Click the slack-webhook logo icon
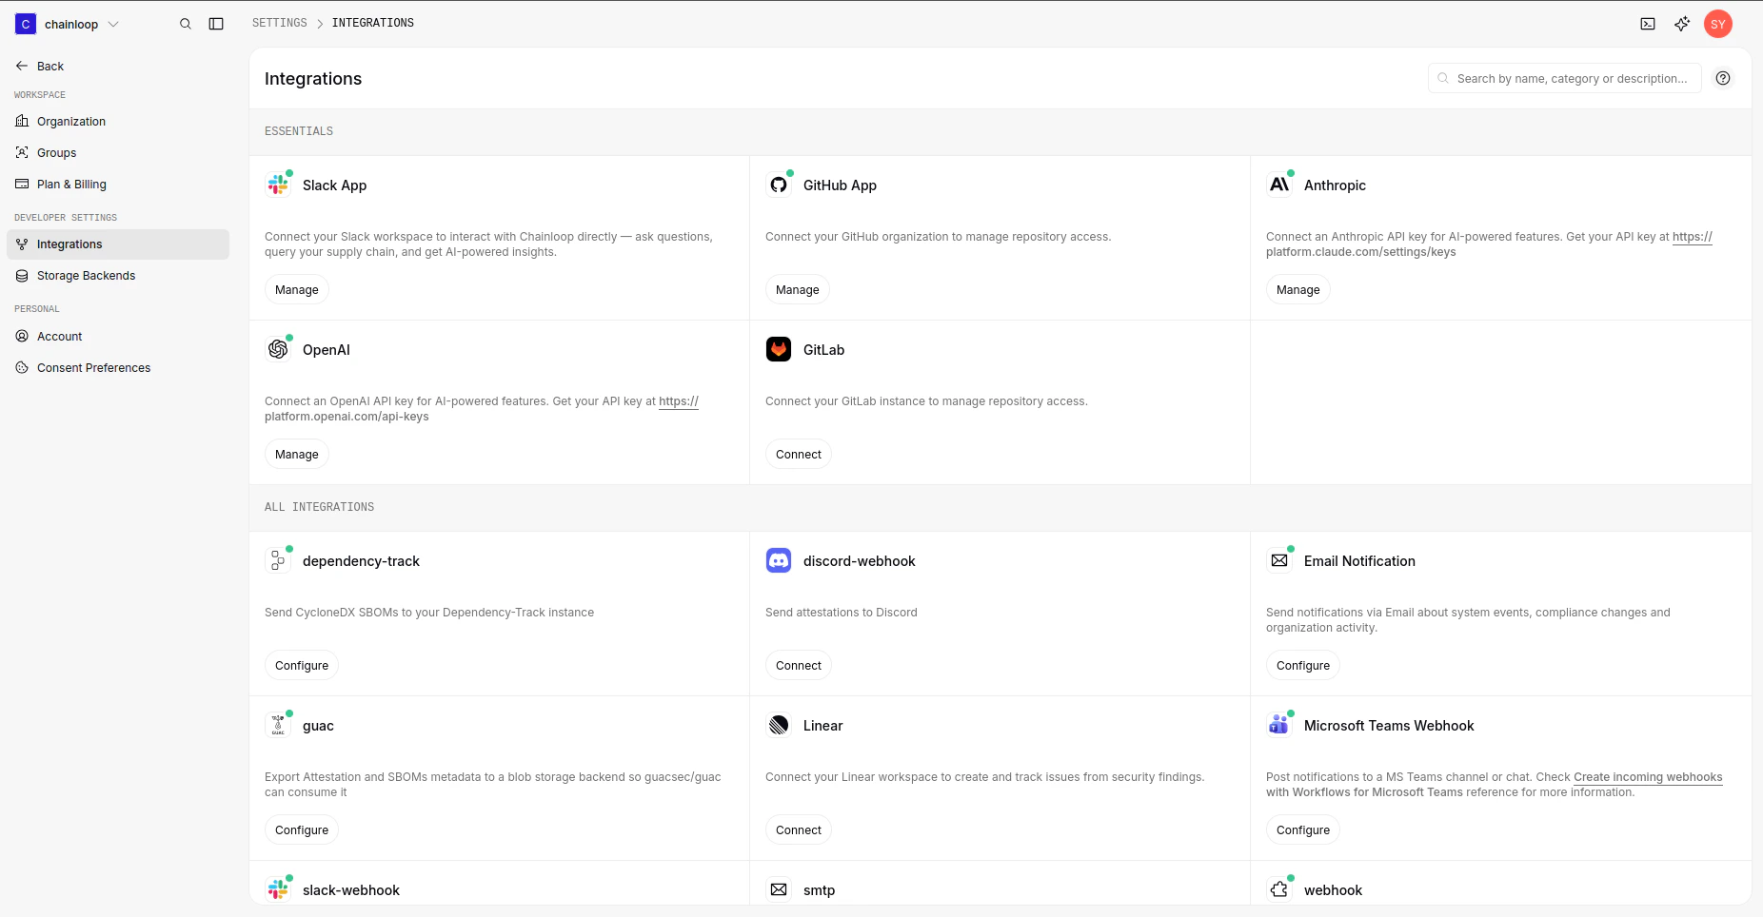 tap(278, 889)
